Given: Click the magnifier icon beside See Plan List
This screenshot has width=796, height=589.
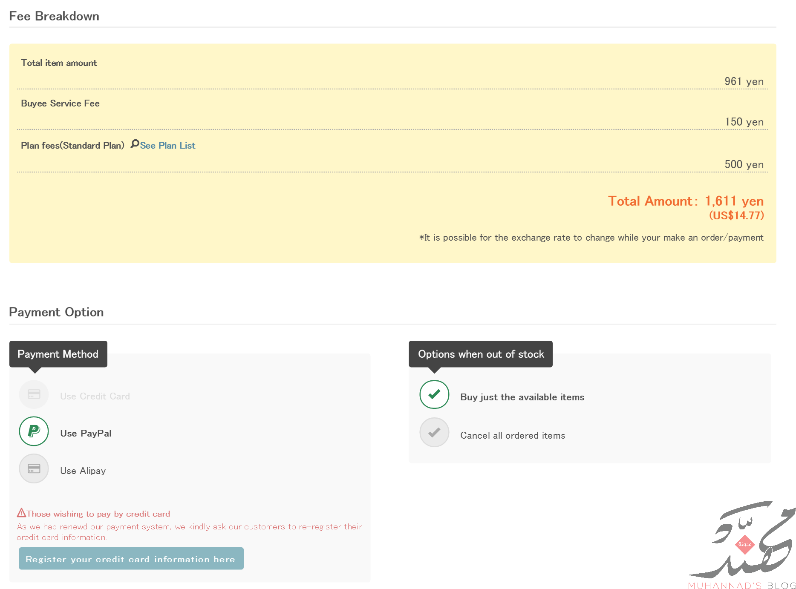Looking at the screenshot, I should (135, 144).
